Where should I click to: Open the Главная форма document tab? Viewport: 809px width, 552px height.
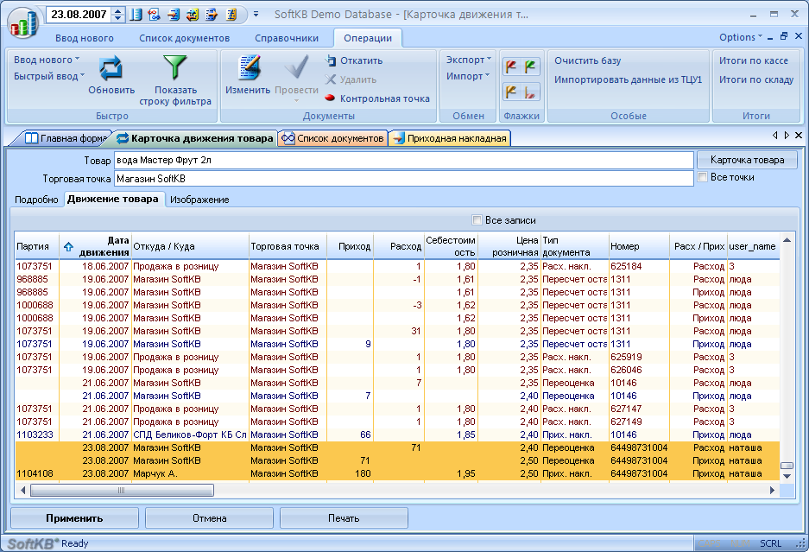(66, 138)
